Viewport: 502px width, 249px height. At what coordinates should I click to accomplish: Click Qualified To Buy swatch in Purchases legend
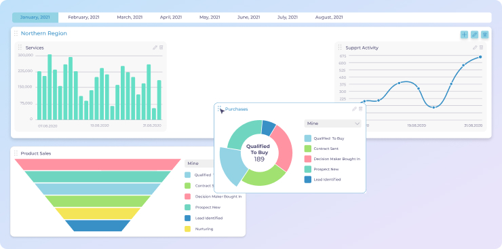click(308, 138)
